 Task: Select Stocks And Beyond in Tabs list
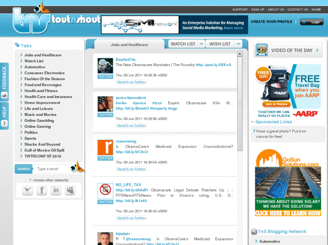click(x=42, y=144)
